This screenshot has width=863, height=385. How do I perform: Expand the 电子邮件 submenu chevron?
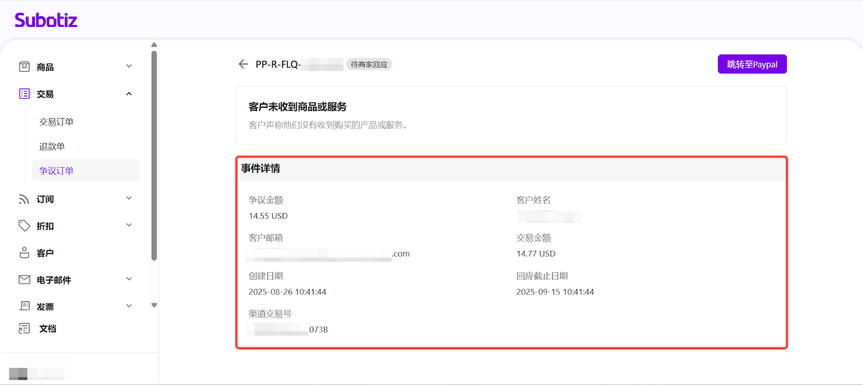tap(129, 279)
